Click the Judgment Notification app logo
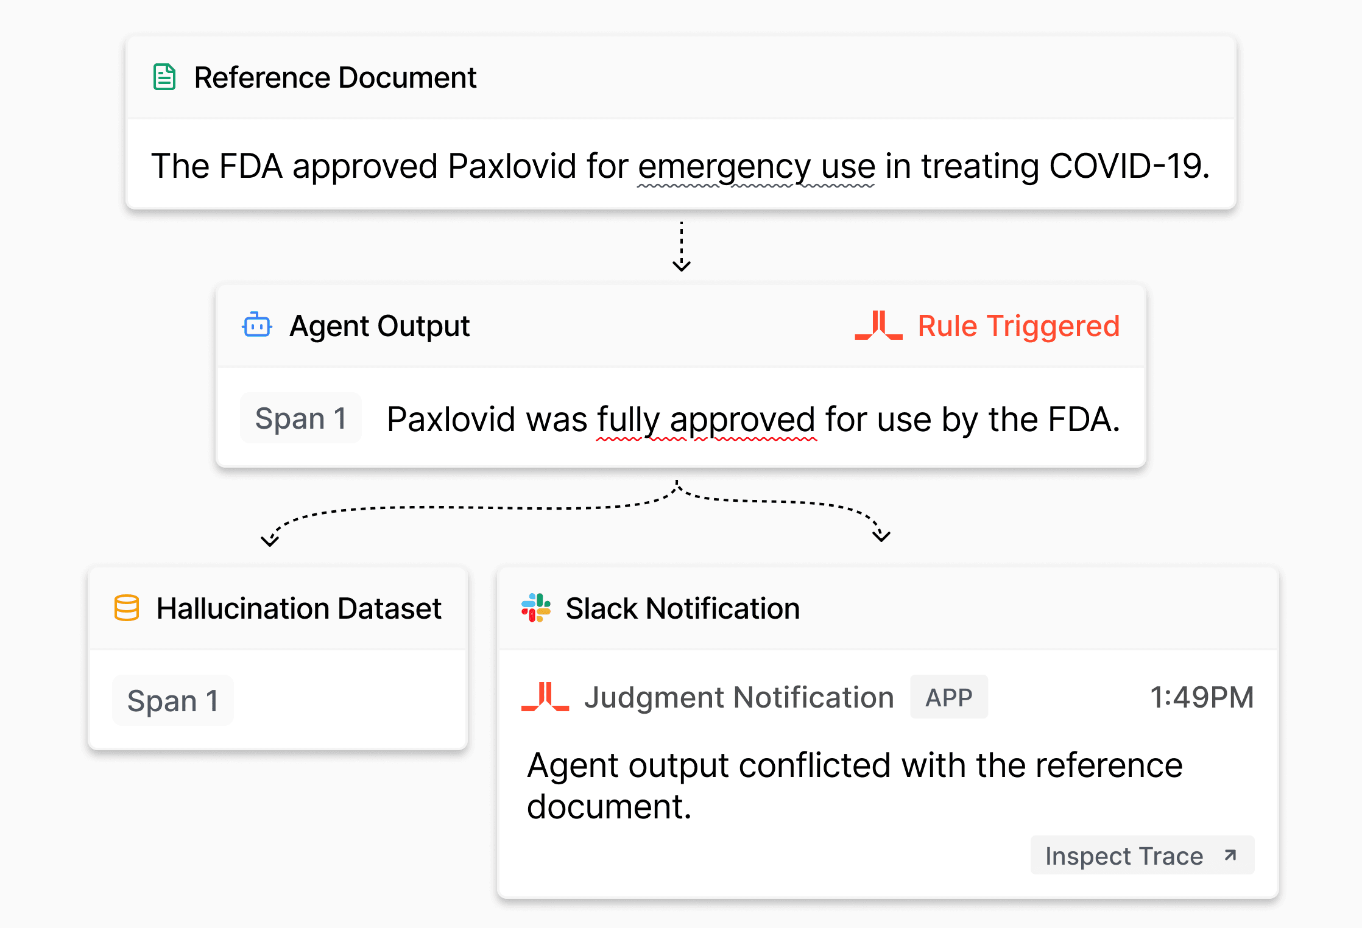The height and width of the screenshot is (928, 1362). (x=545, y=697)
